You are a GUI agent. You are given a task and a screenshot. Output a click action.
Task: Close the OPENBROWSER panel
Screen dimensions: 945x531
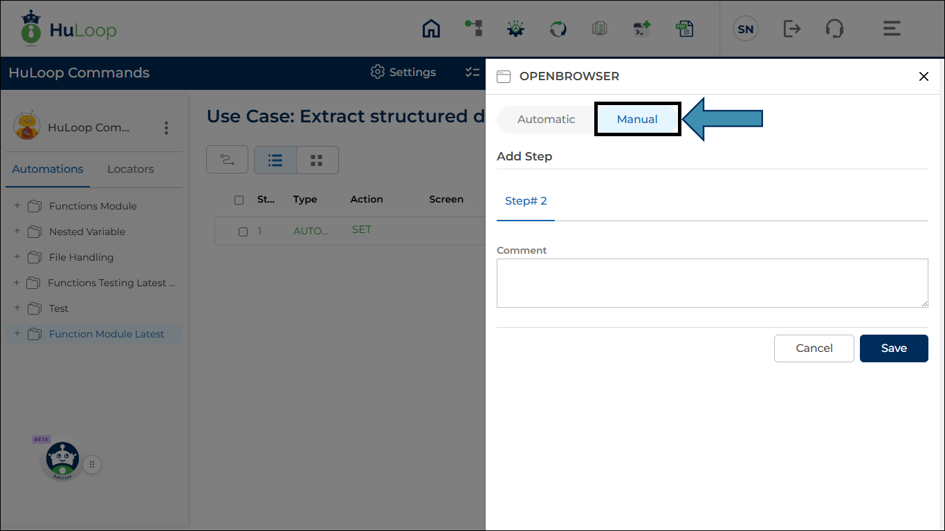coord(924,77)
